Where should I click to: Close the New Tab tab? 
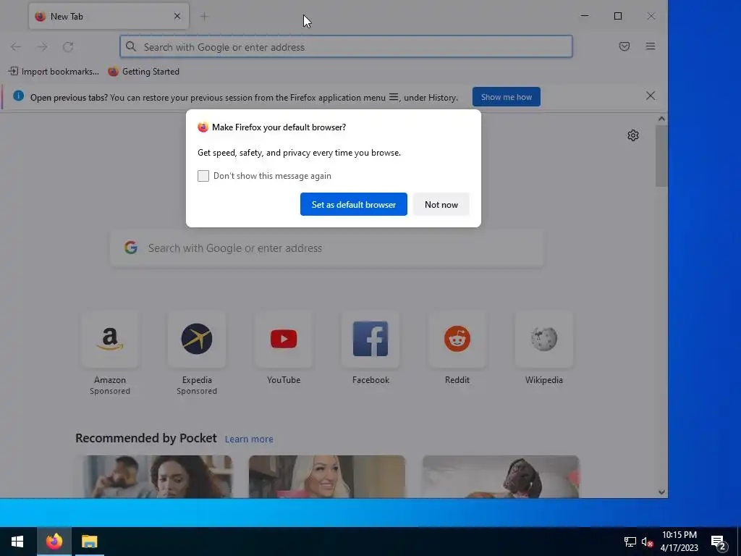tap(177, 16)
